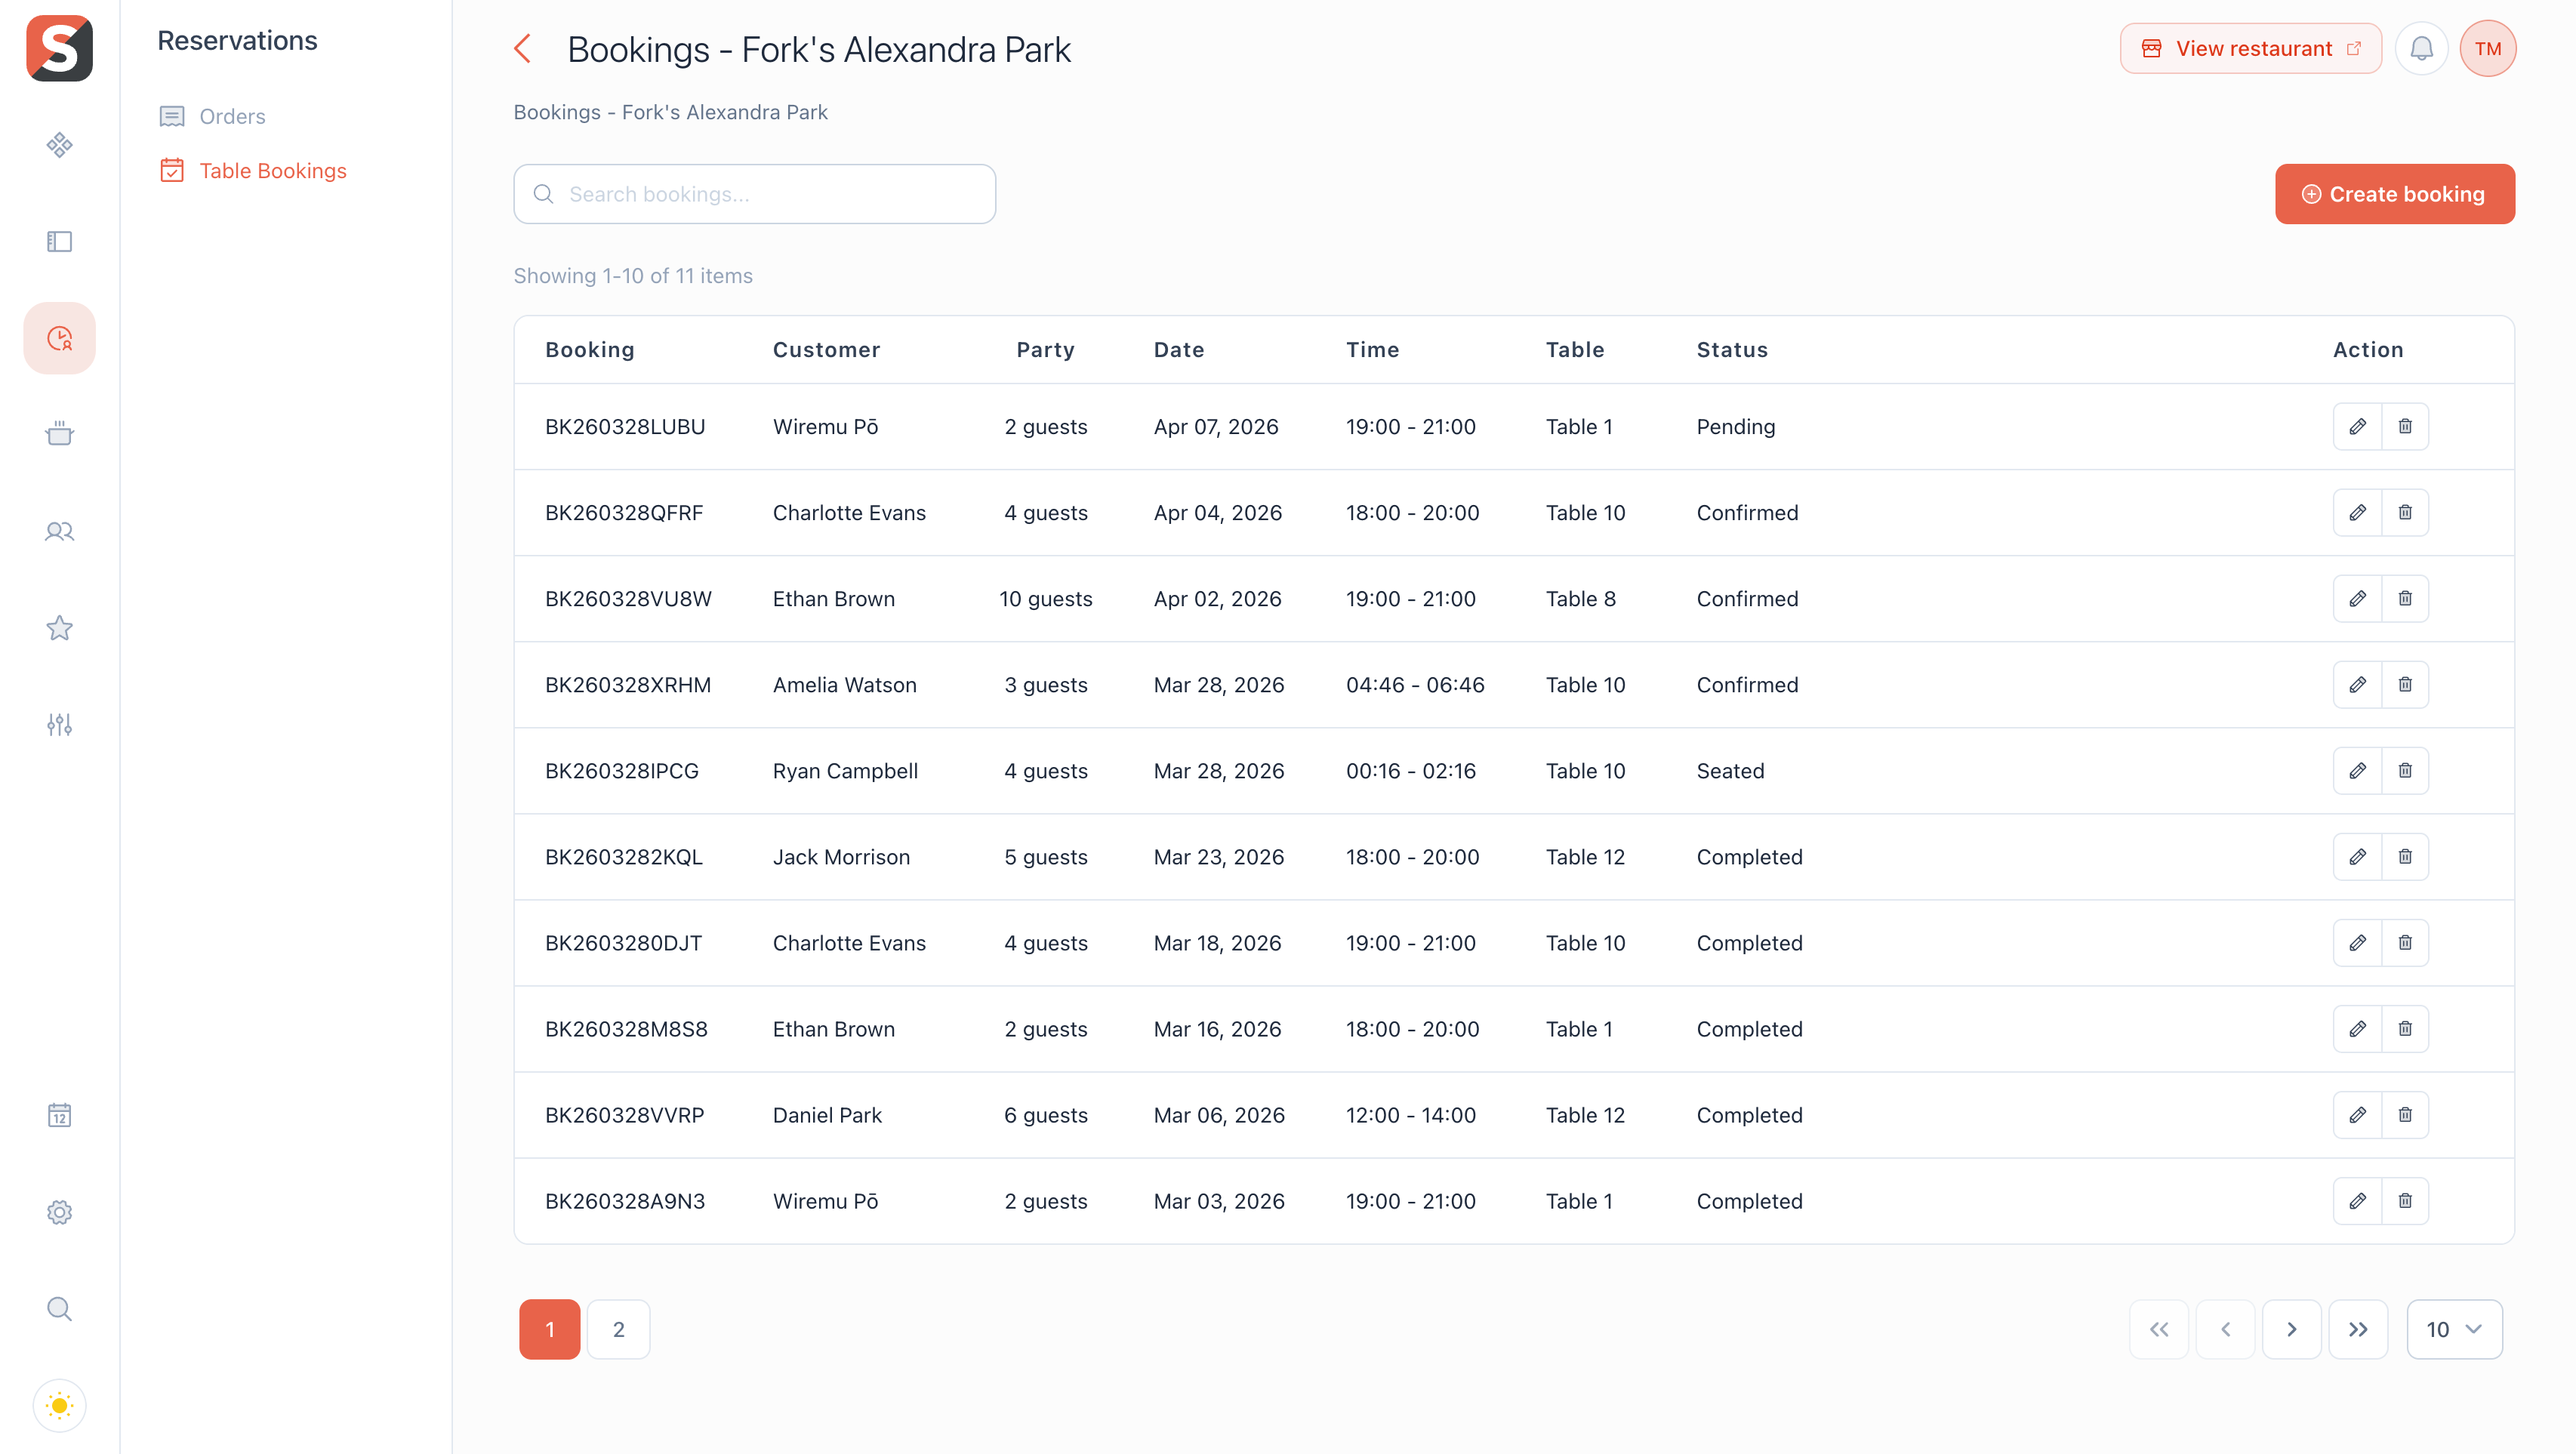The height and width of the screenshot is (1454, 2576).
Task: Open the filters sliders icon
Action: click(x=59, y=725)
